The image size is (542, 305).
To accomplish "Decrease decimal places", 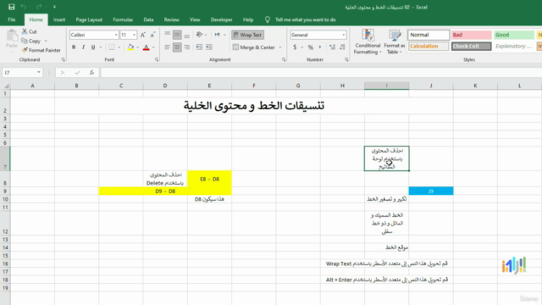I will click(342, 47).
